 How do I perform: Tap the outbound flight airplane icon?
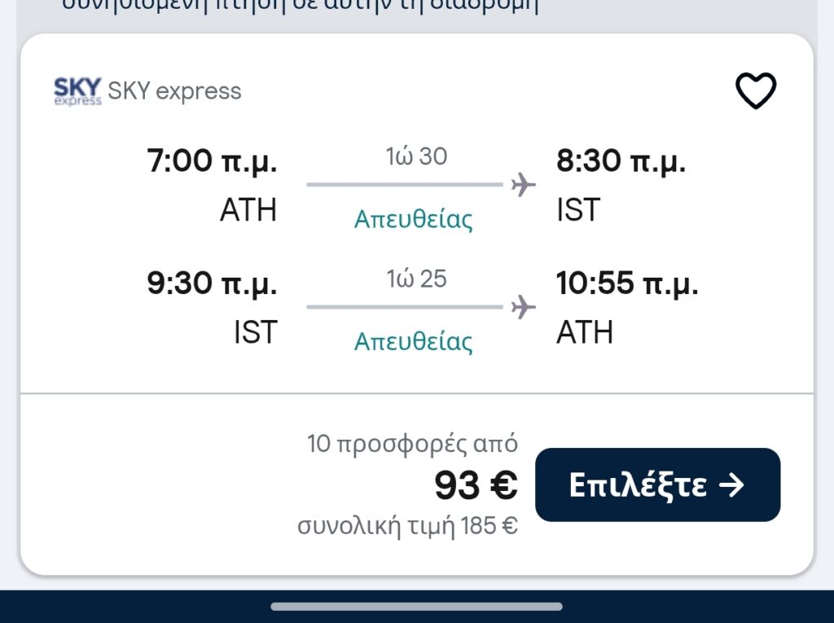click(524, 186)
